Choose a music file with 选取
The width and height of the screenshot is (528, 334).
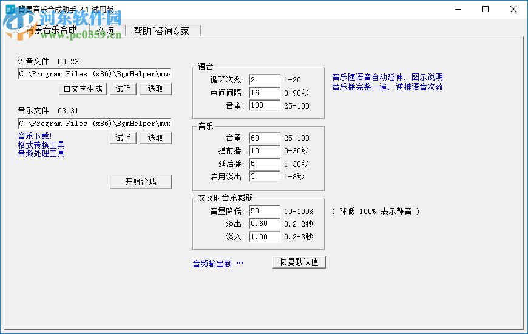tap(155, 138)
